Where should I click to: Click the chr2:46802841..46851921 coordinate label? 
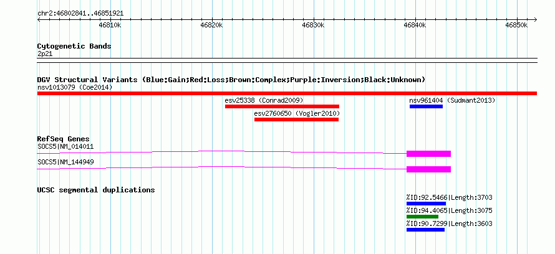click(80, 14)
